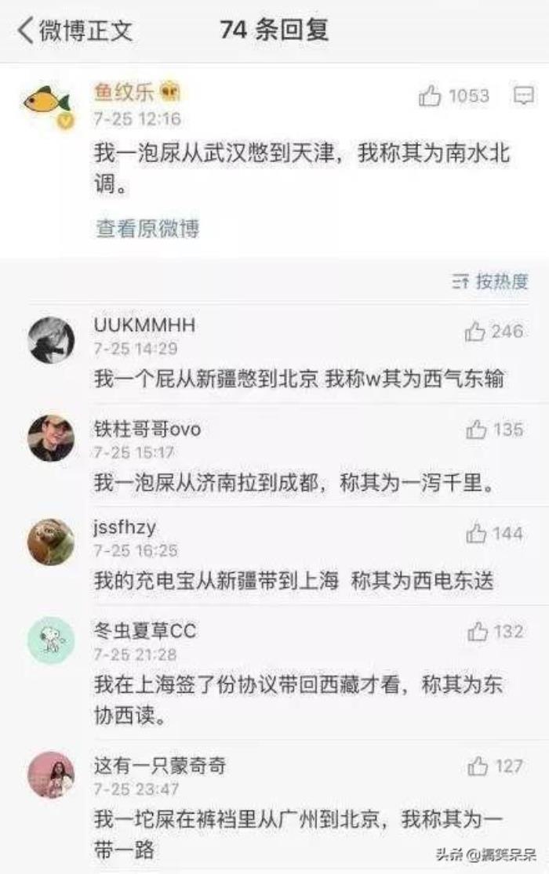Select reply text about 西气东输

coord(299,379)
